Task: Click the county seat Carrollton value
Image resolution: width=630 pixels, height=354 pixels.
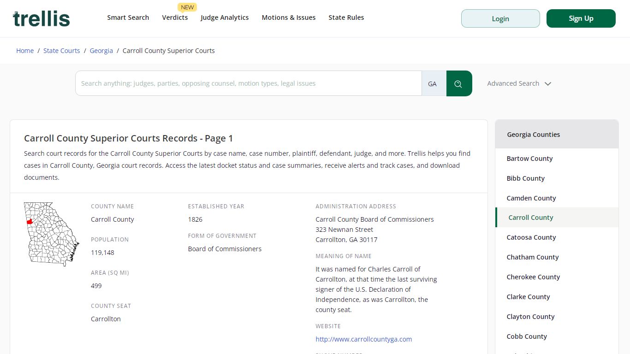Action: pyautogui.click(x=106, y=319)
